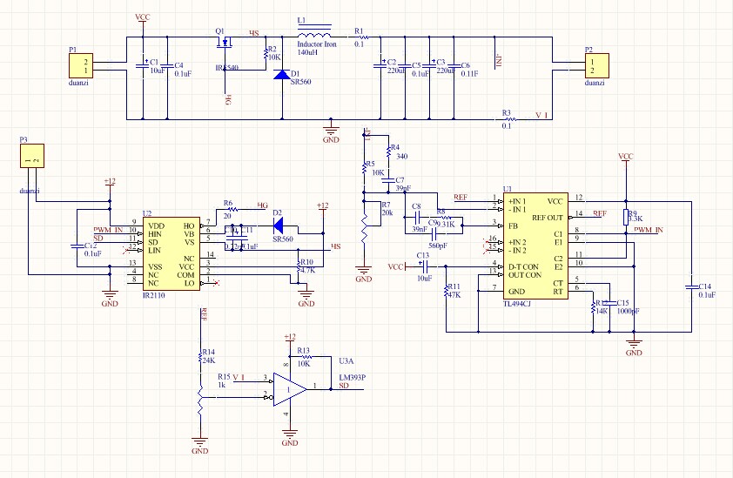The width and height of the screenshot is (733, 478).
Task: Click the "4.7K" value of R10
Action: coord(307,270)
